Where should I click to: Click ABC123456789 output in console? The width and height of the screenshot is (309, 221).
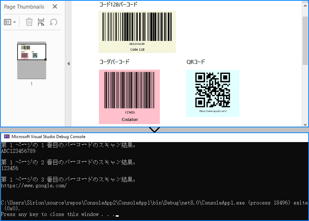pyautogui.click(x=18, y=151)
